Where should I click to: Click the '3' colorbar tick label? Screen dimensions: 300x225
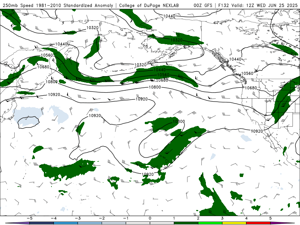(222, 218)
